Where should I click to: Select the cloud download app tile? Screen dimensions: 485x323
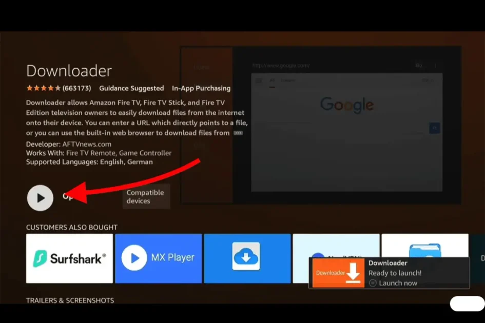click(247, 258)
